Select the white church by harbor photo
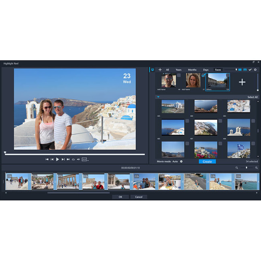The height and width of the screenshot is (261, 261). [x=173, y=106]
